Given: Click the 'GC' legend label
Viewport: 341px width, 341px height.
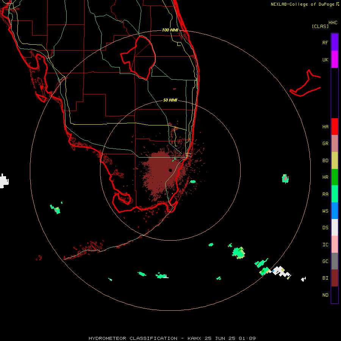Looking at the screenshot, I should pos(325,261).
